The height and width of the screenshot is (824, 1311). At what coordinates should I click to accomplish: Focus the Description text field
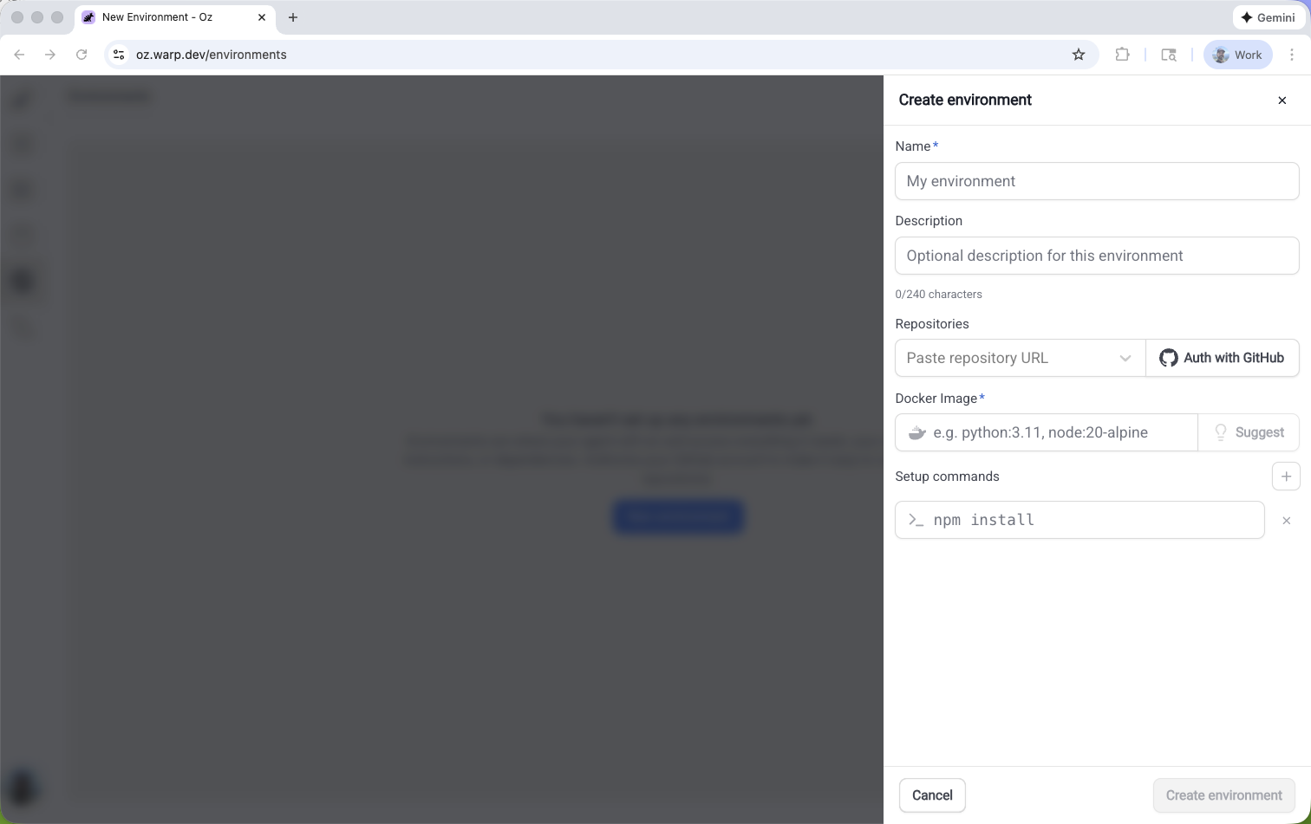tap(1096, 256)
